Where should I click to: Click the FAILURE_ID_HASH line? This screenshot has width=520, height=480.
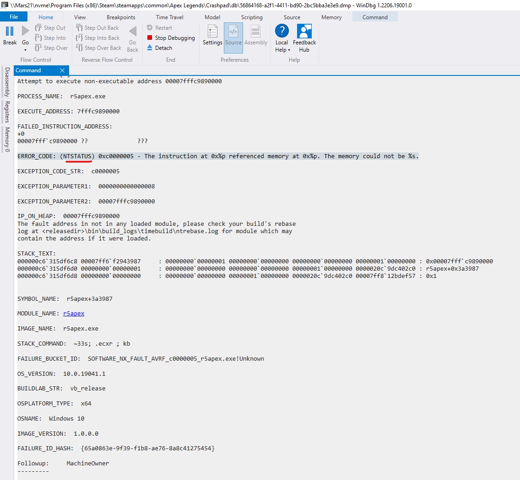[116, 448]
